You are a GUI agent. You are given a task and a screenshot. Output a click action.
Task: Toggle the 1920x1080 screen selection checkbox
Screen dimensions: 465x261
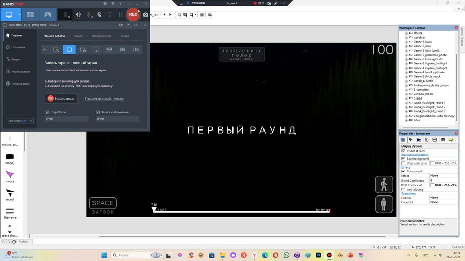point(5,25)
